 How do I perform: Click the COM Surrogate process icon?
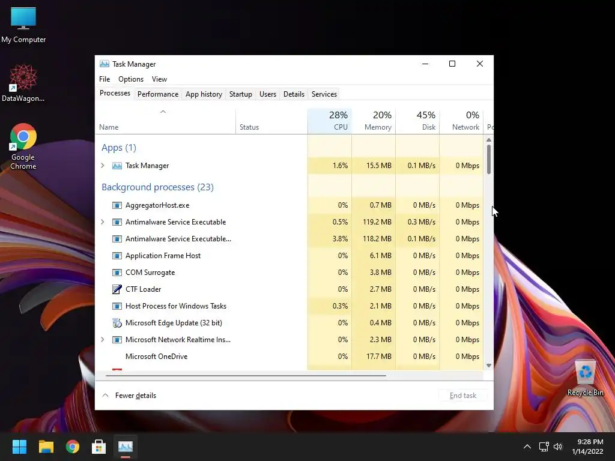click(117, 273)
